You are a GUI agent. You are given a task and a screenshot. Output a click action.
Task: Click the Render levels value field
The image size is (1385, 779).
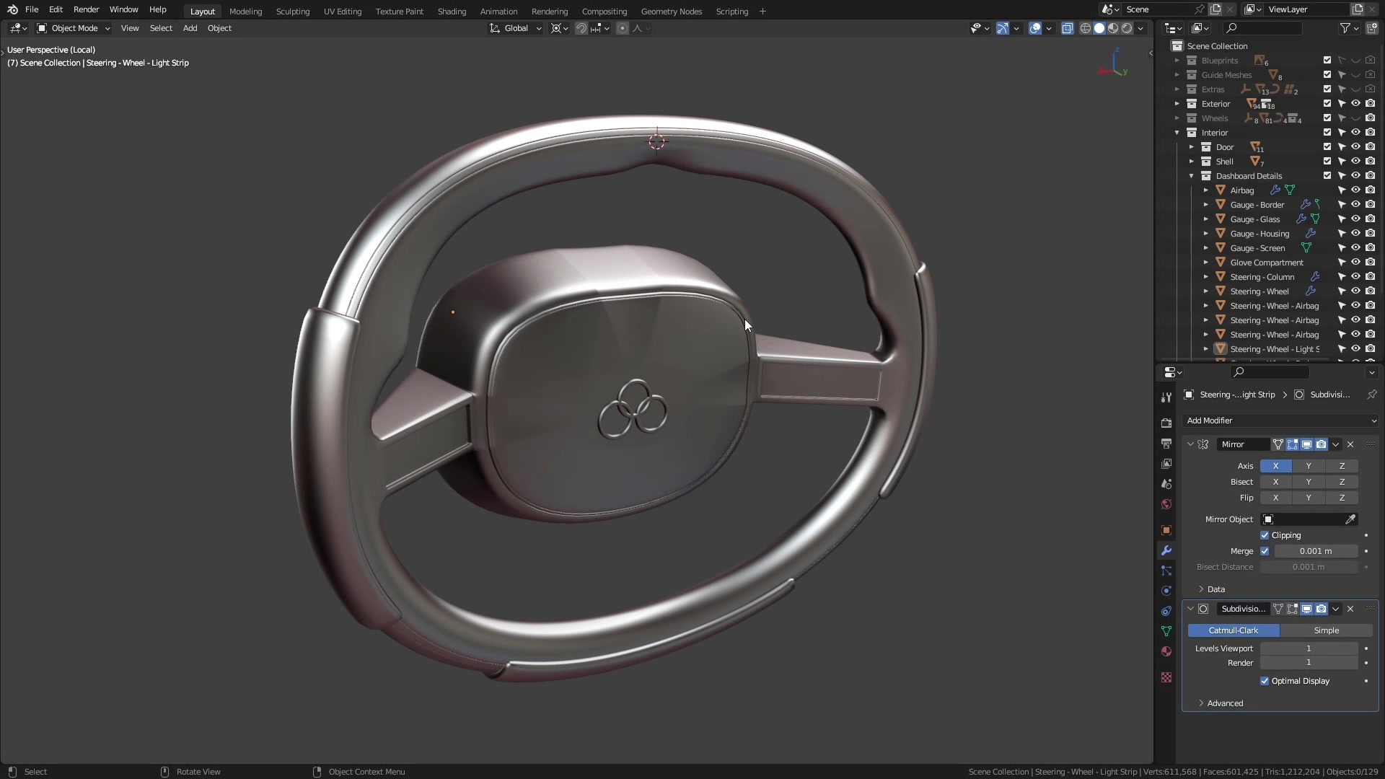1309,663
